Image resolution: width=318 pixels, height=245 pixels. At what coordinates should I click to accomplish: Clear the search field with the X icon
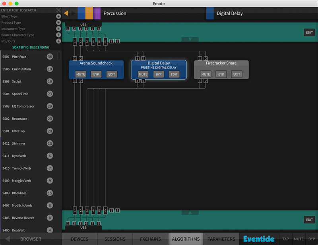(58, 10)
